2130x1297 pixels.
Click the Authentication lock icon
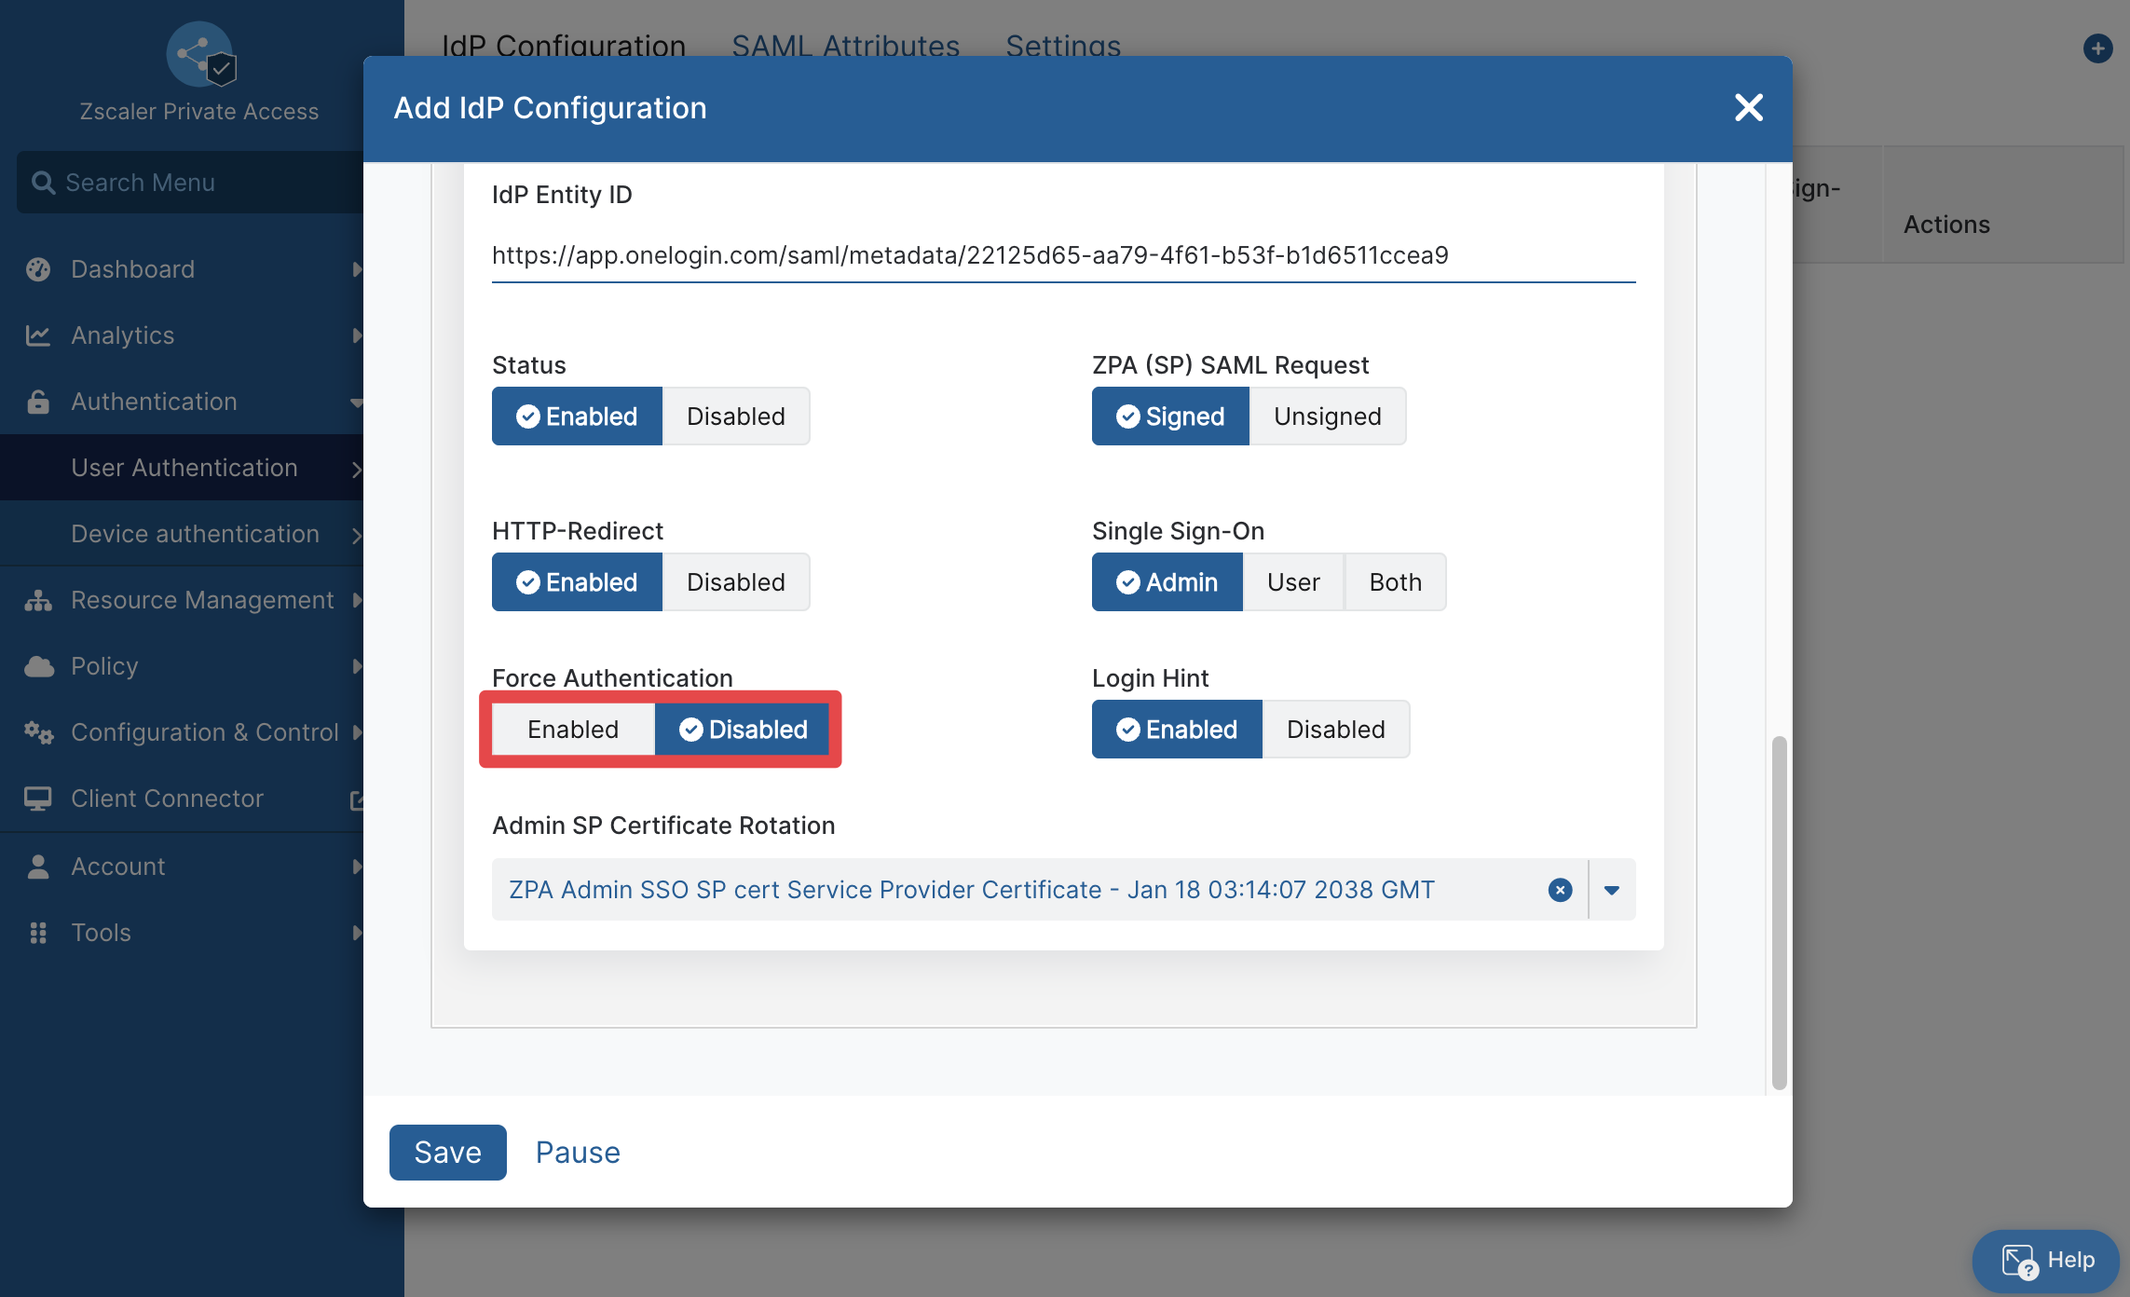(x=38, y=402)
